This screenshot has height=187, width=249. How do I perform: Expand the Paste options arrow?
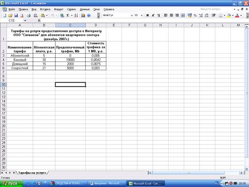pos(47,15)
